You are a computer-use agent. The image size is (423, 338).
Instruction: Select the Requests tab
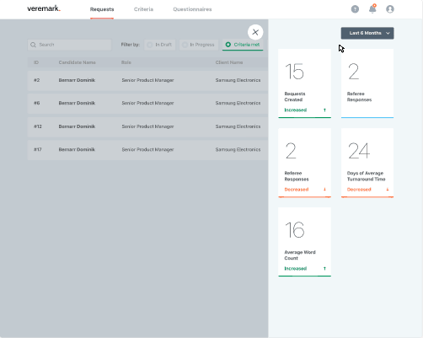[x=102, y=9]
